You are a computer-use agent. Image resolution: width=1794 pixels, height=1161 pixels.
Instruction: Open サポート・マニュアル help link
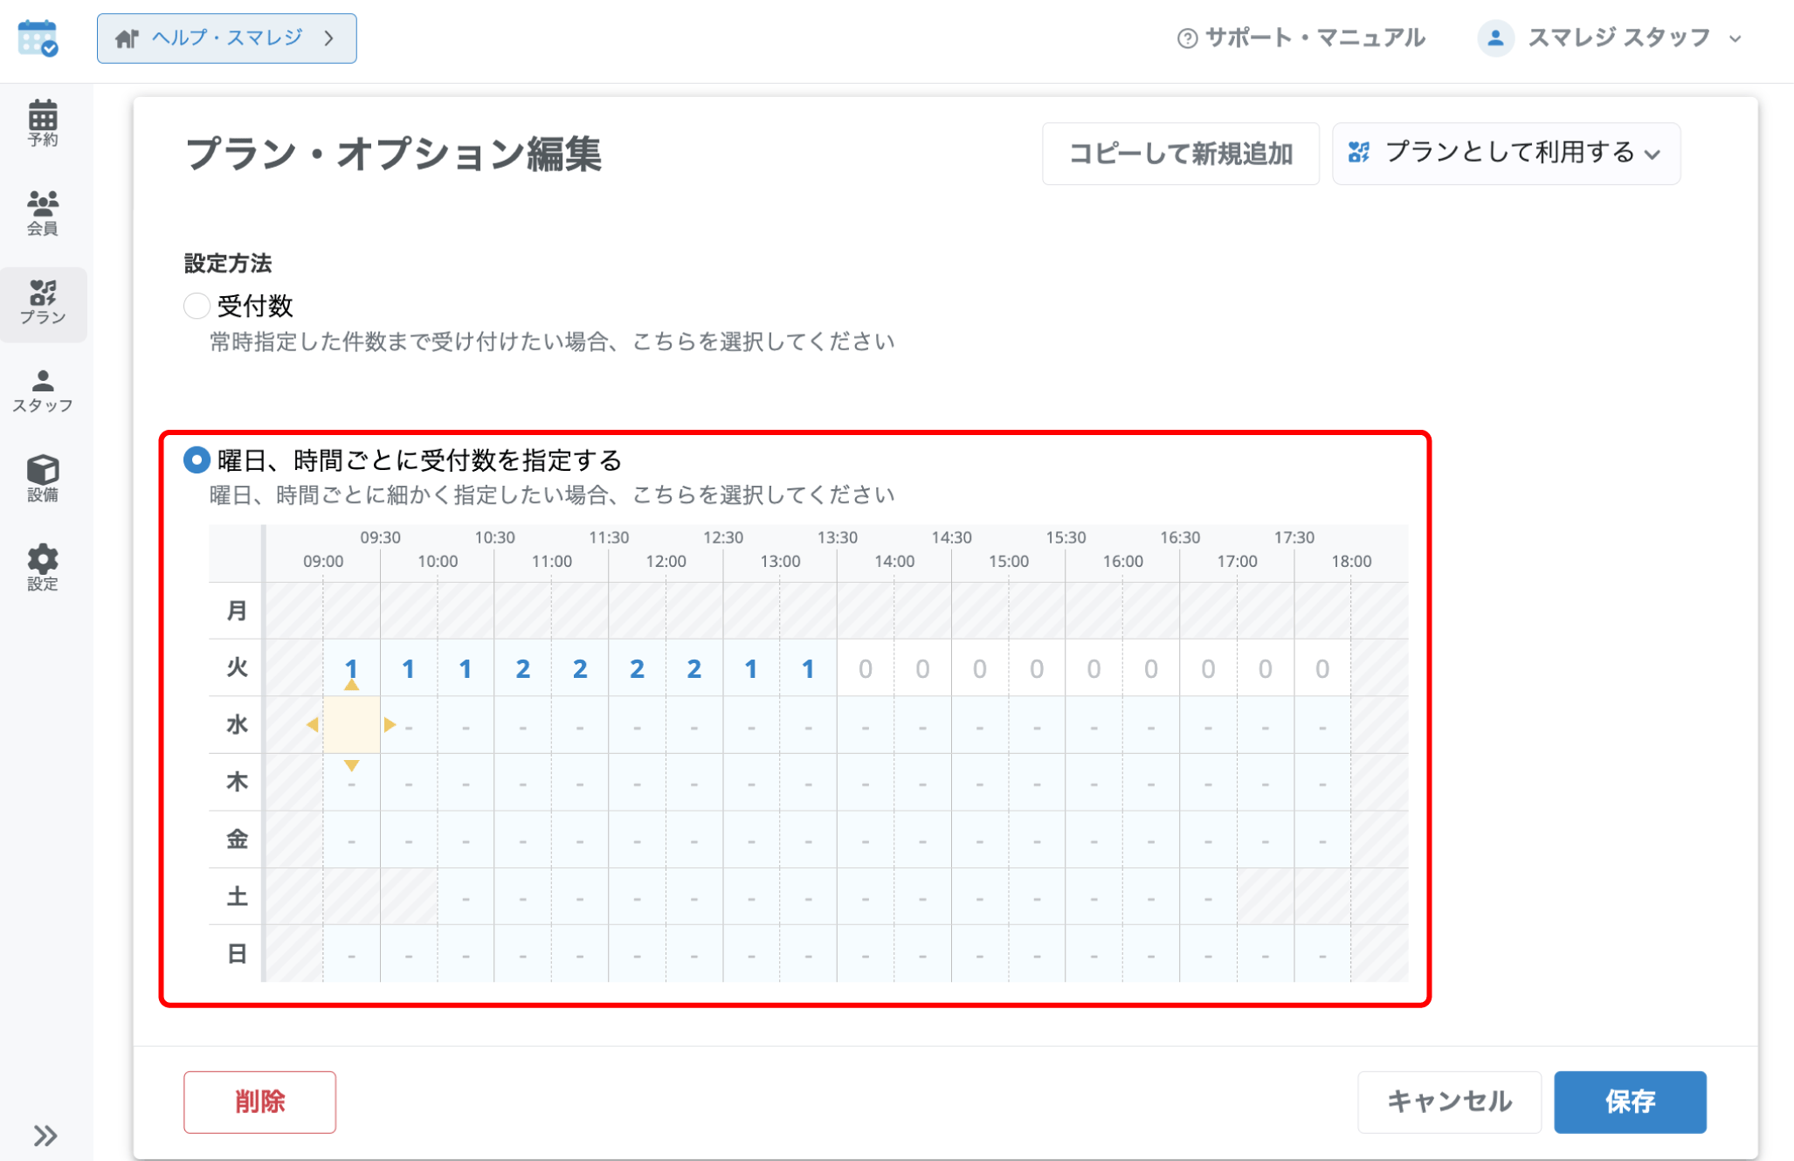coord(1301,38)
